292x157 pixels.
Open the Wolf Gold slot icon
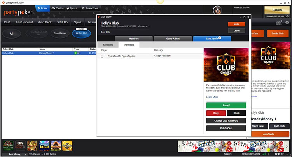point(44,146)
